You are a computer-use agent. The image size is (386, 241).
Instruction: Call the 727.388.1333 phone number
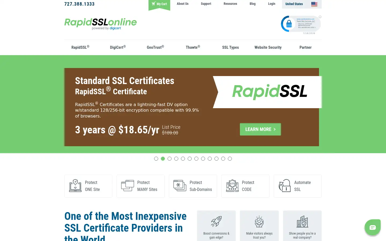pos(79,4)
